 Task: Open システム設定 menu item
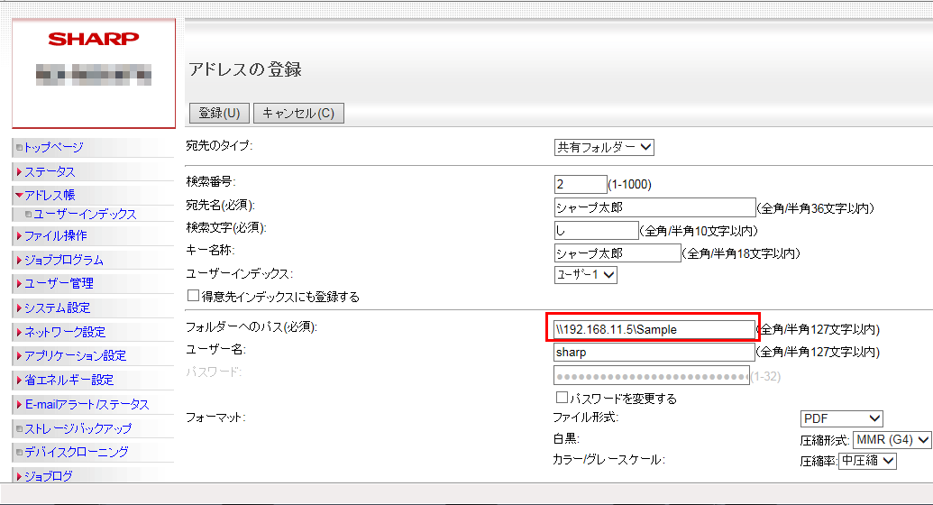[x=57, y=308]
